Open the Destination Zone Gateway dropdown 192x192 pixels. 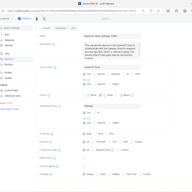coord(112,106)
